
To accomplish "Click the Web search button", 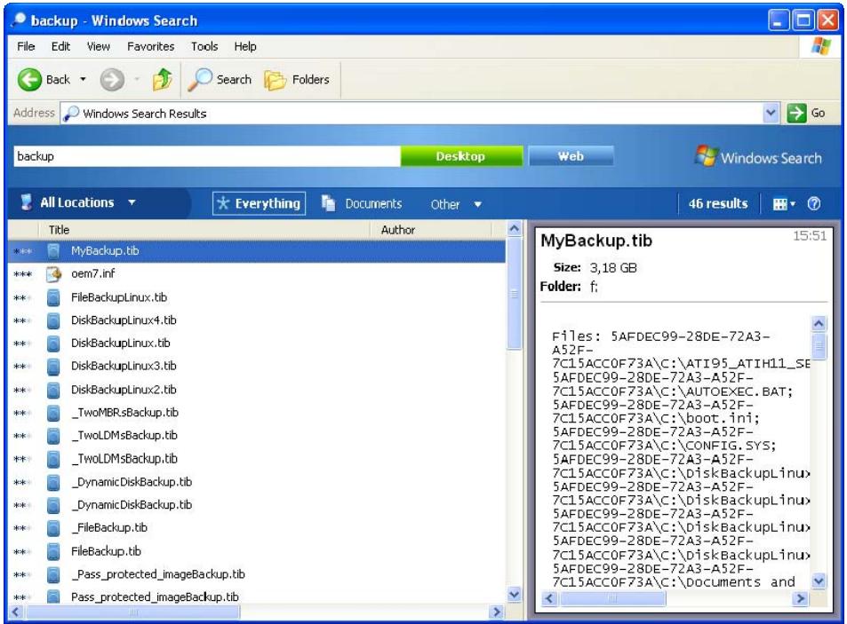I will pyautogui.click(x=571, y=156).
